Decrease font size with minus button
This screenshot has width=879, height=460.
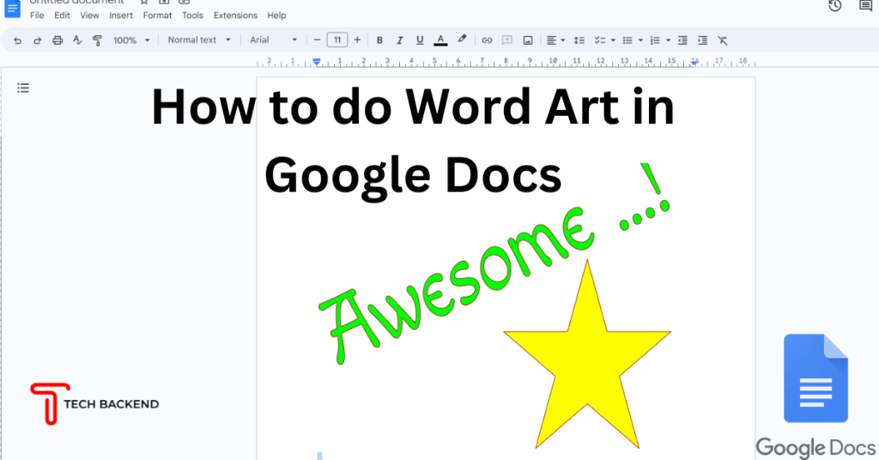(x=318, y=39)
